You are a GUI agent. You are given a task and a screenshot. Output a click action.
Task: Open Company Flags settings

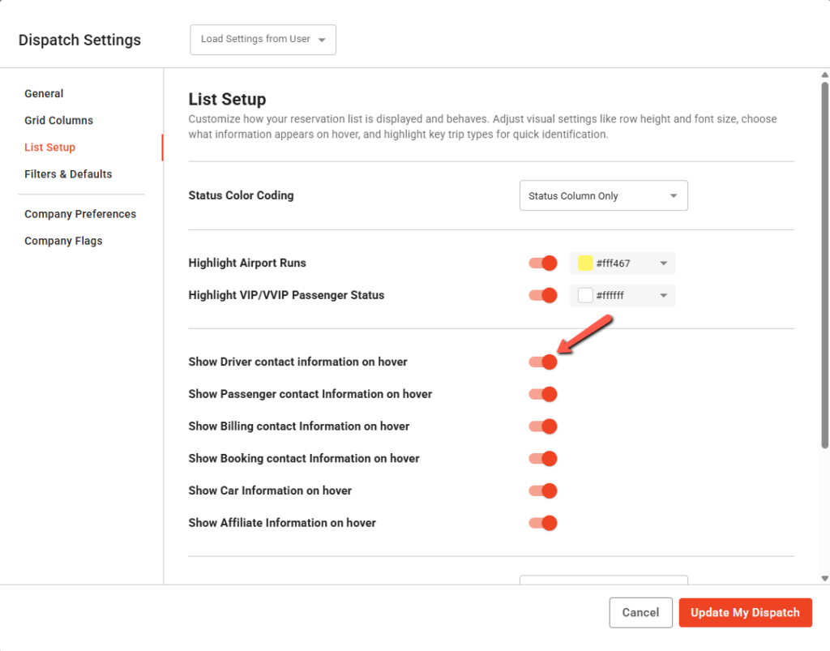point(63,241)
